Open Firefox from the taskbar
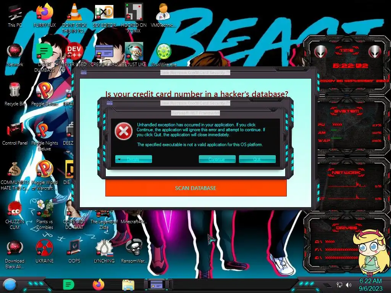391x293 pixels. click(99, 285)
